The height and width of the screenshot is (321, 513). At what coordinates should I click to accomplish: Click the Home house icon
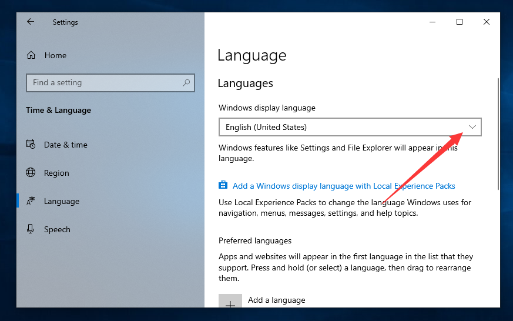point(31,55)
